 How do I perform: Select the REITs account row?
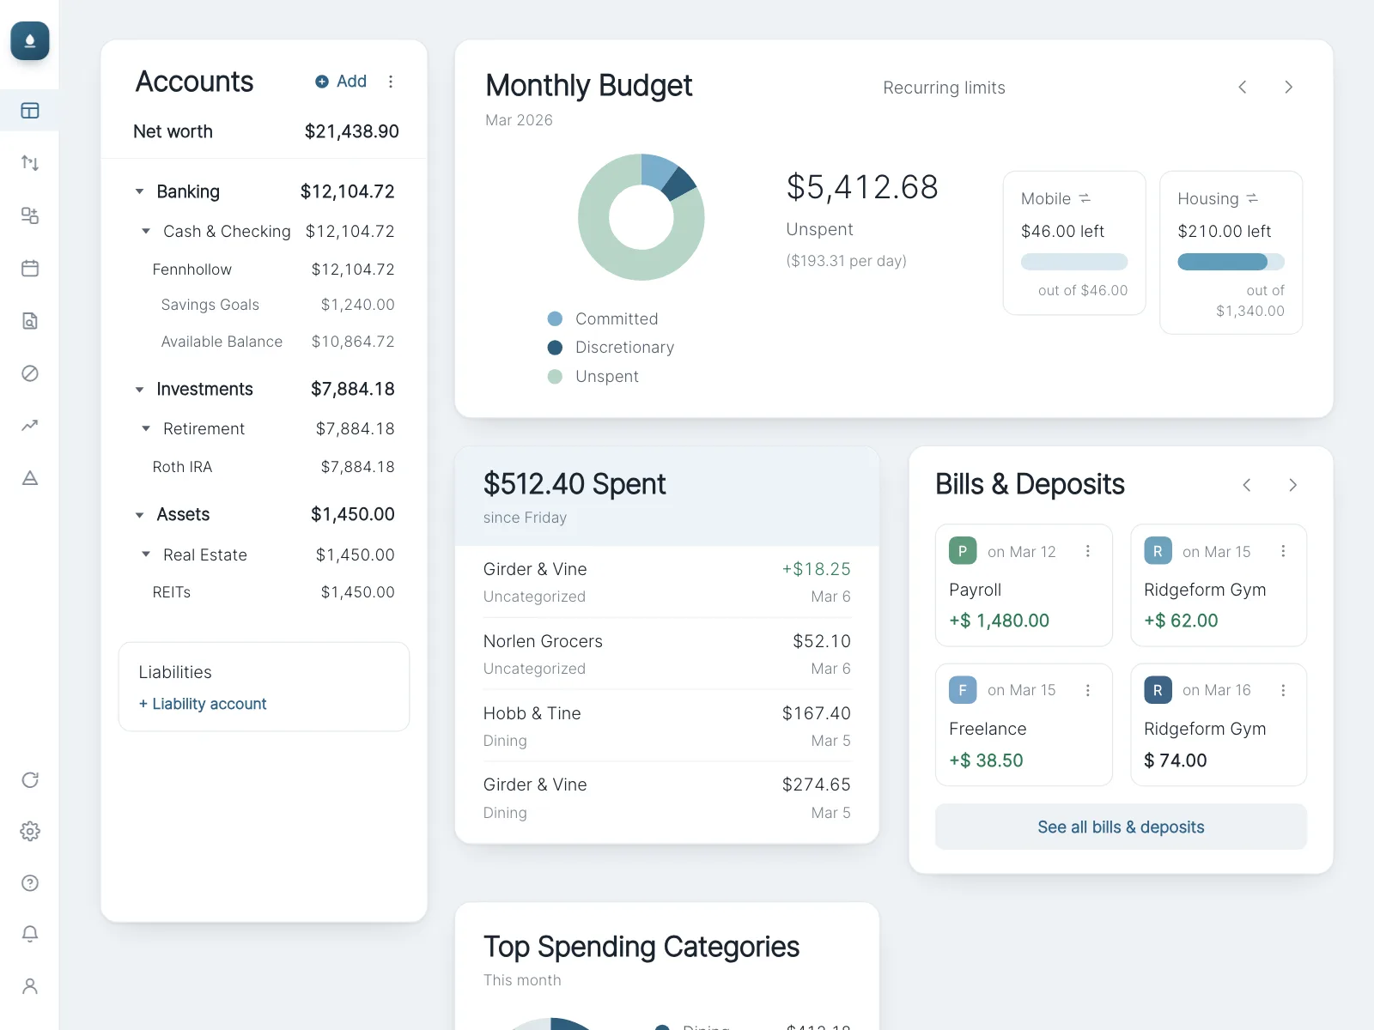[273, 592]
